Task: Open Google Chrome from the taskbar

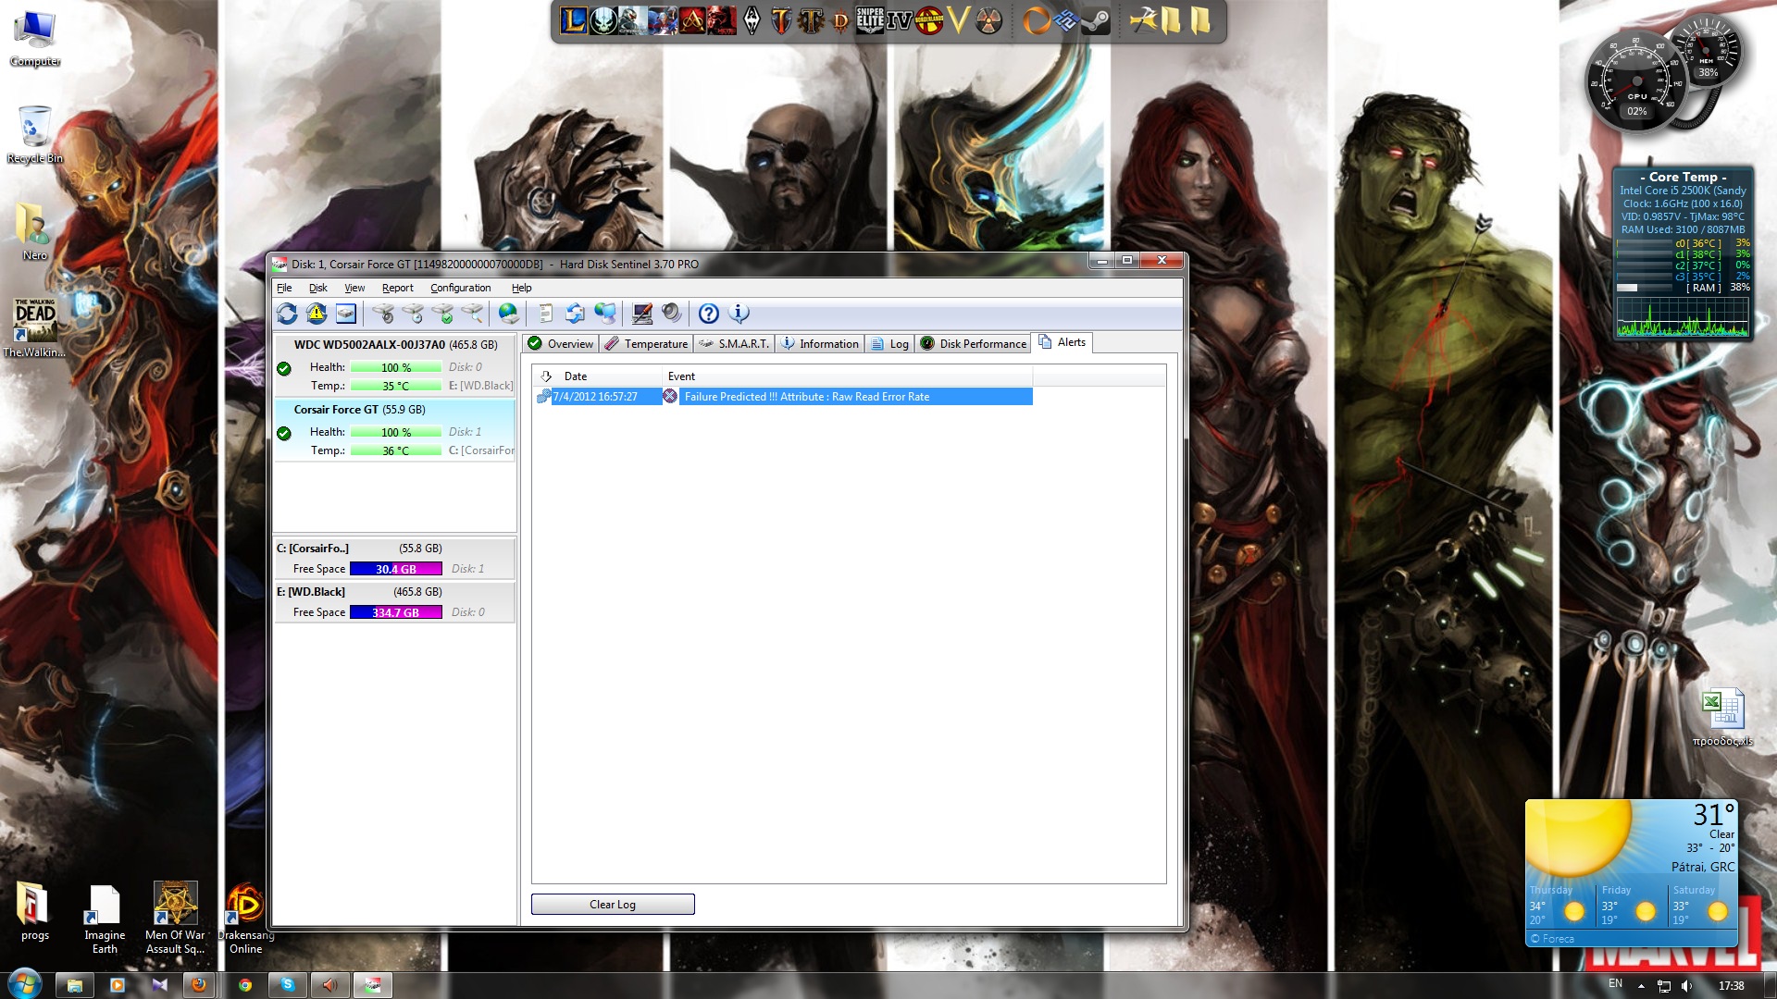Action: click(245, 985)
